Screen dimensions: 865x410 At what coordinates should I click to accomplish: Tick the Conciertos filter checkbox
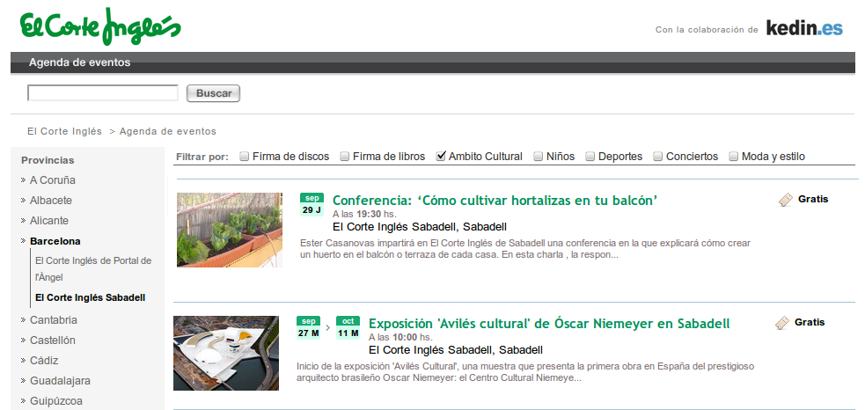pos(658,157)
